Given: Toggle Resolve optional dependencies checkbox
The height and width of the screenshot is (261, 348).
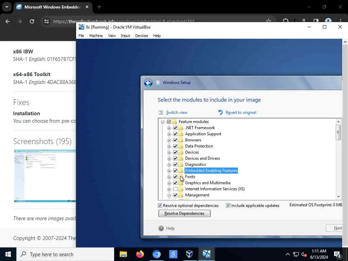Looking at the screenshot, I should point(160,206).
